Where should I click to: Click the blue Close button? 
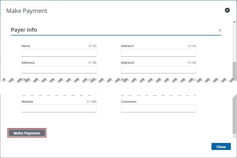(x=221, y=146)
